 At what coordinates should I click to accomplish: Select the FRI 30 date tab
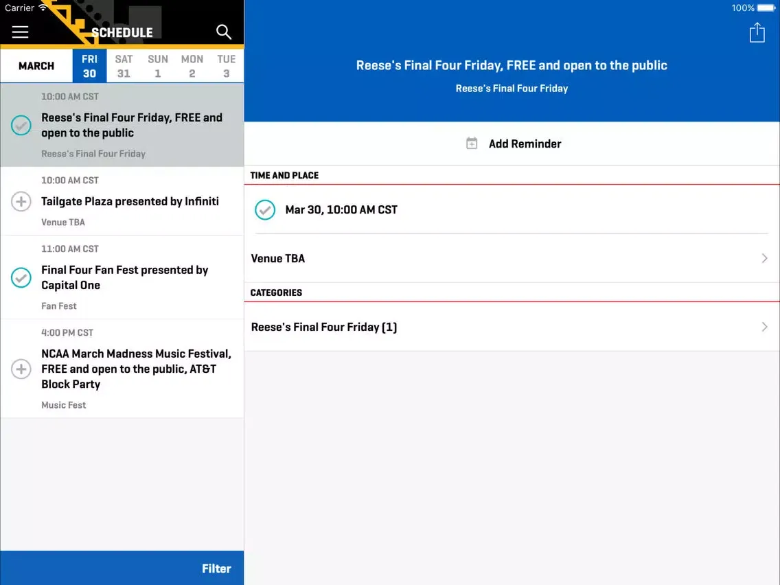(89, 66)
